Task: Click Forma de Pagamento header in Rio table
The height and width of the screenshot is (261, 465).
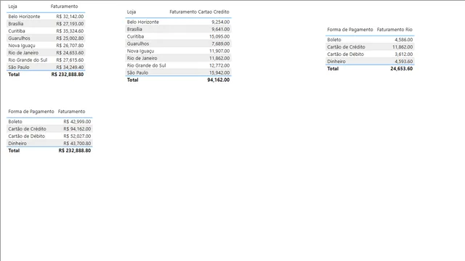Action: click(x=350, y=30)
